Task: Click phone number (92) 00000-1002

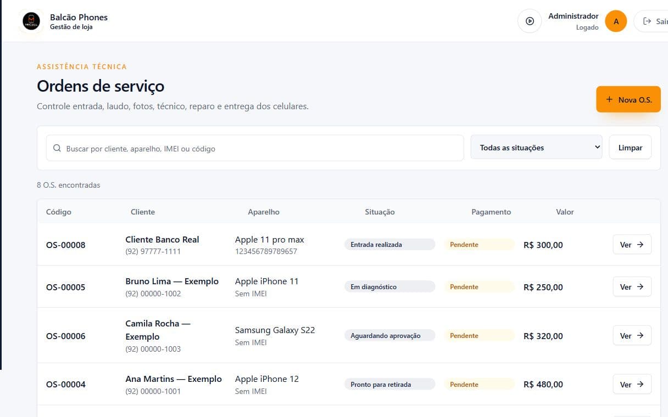Action: tap(153, 294)
